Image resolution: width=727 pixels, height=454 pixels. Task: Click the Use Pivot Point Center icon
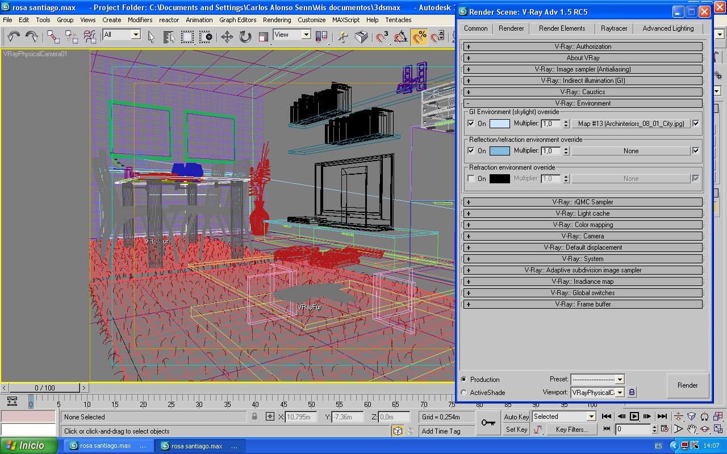coord(322,37)
